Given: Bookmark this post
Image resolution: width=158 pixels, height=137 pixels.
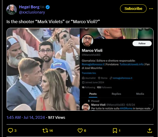Looking at the screenshot, I should (115, 130).
